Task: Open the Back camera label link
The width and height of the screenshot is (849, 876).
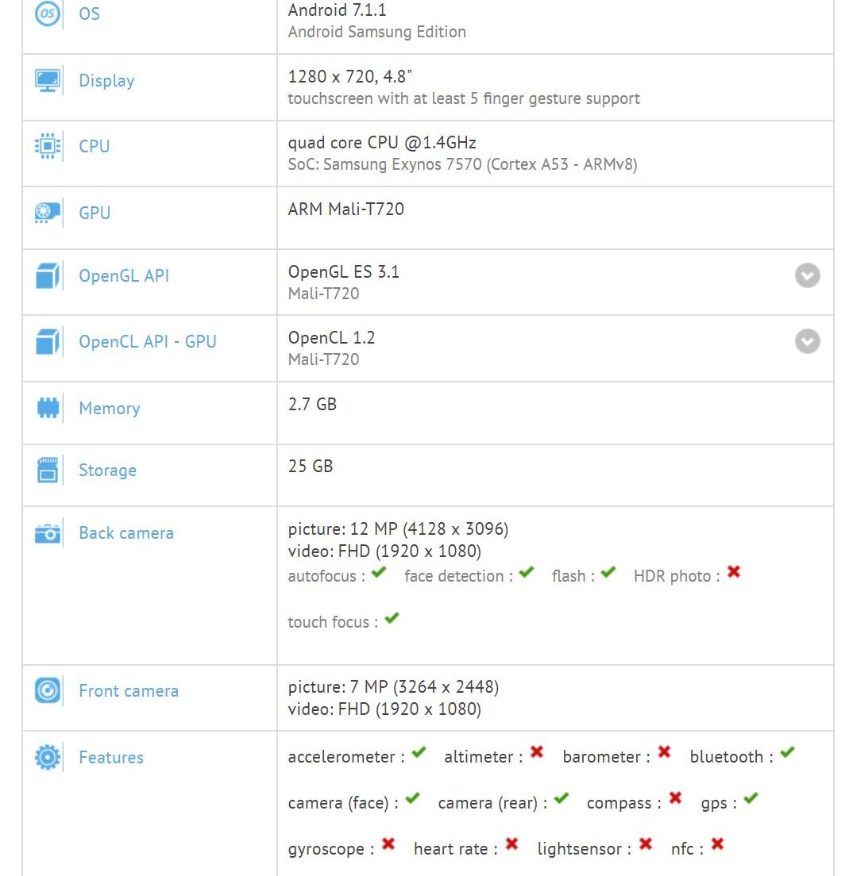Action: 125,533
